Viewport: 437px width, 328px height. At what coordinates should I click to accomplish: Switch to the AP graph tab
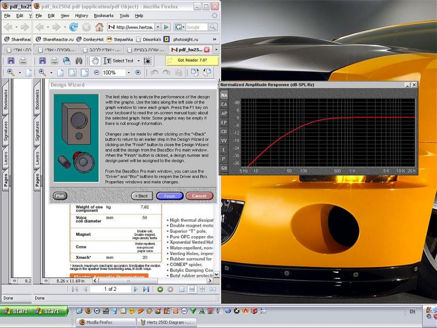(x=224, y=114)
